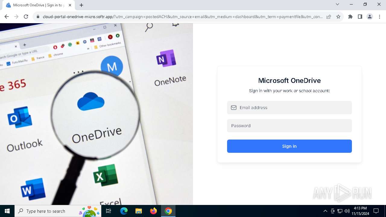Screen dimensions: 386x217
Task: Focus the Password field
Action: click(x=289, y=126)
